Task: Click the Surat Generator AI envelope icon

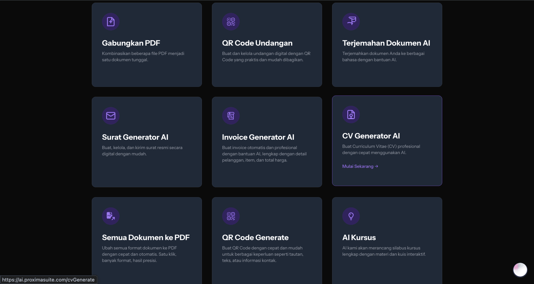Action: 111,116
